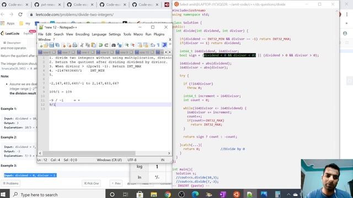
Task: Switch to the new 10 tab in Notepad++
Action: click(x=144, y=52)
